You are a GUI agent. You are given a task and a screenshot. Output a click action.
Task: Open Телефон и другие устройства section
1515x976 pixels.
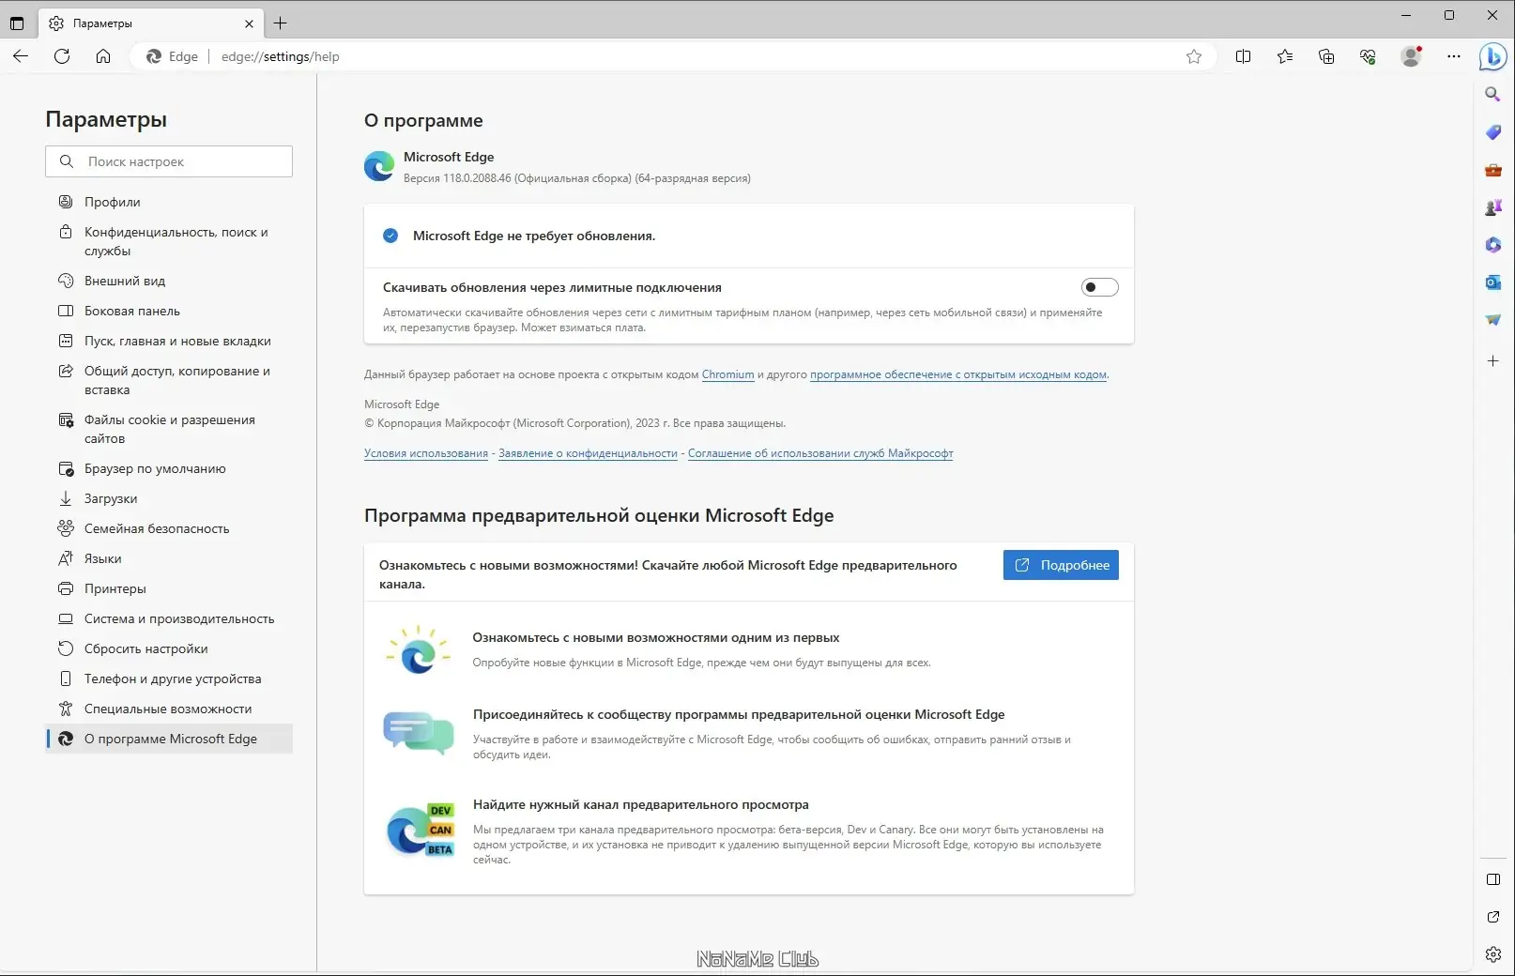pos(169,679)
